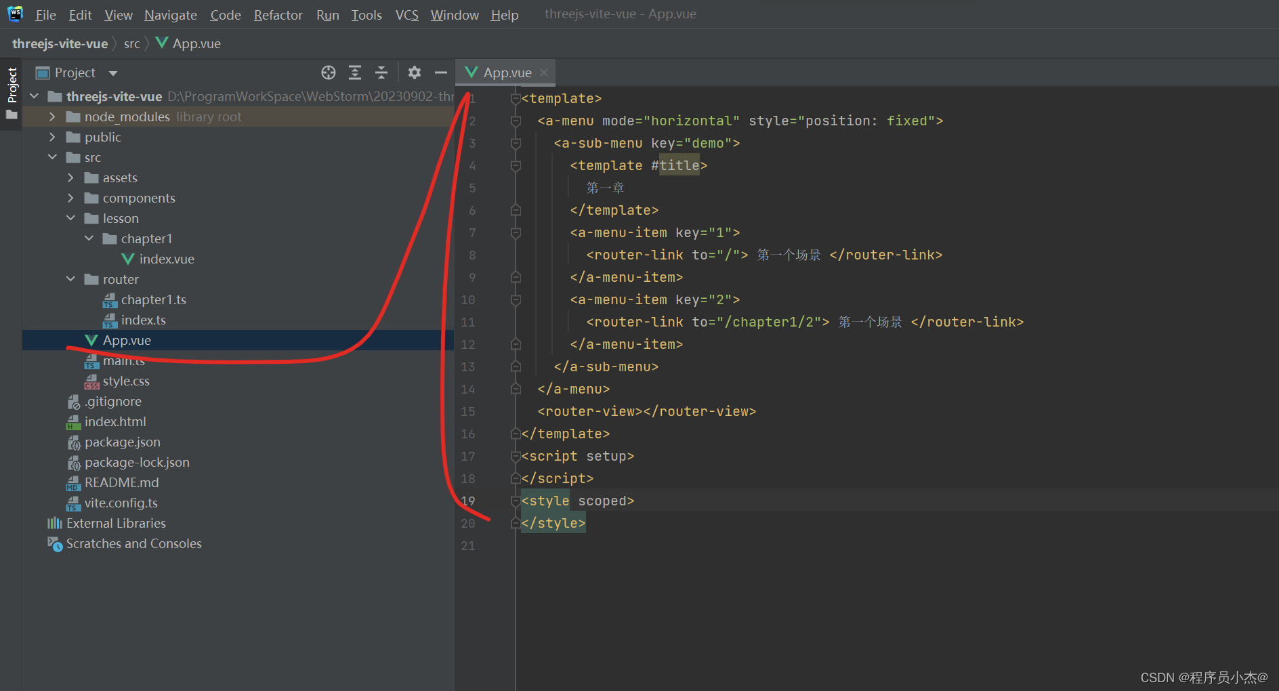Screen dimensions: 1279x691
Task: Click the WebStorm logo icon
Action: (x=15, y=14)
